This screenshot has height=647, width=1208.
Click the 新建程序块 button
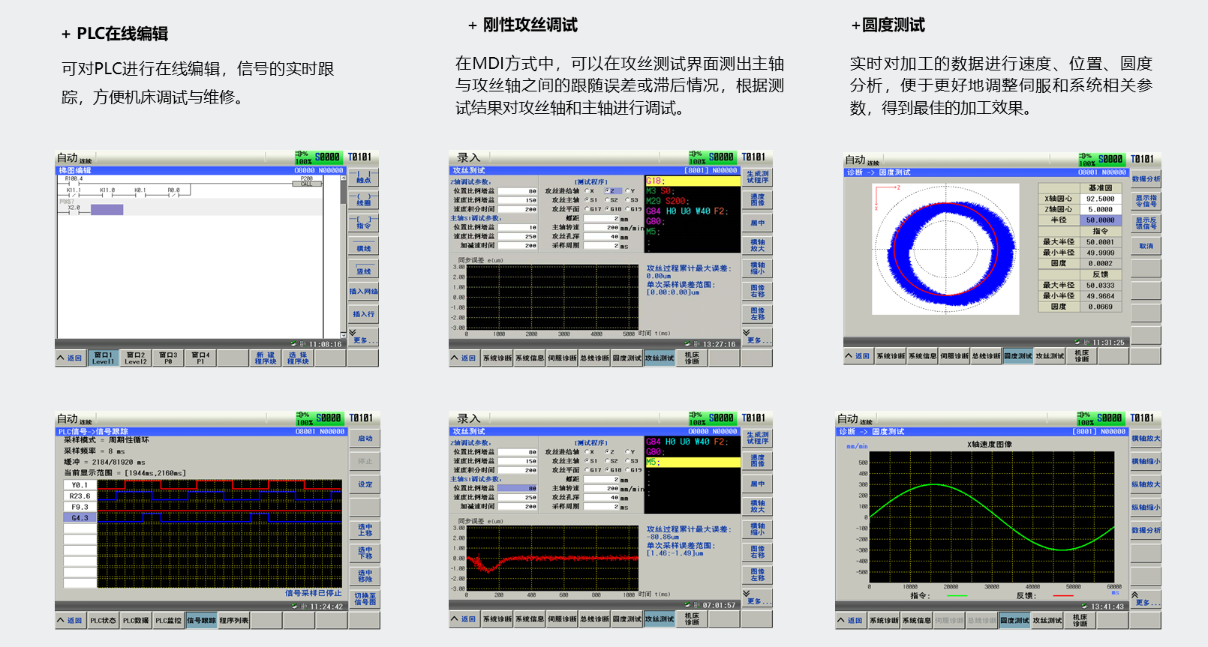266,358
